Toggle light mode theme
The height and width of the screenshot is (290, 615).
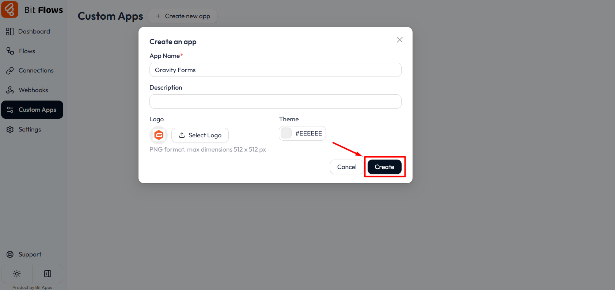tap(16, 274)
